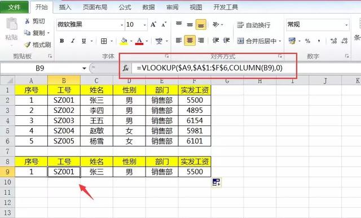Apply the yellow fill color bucket

tap(124, 41)
